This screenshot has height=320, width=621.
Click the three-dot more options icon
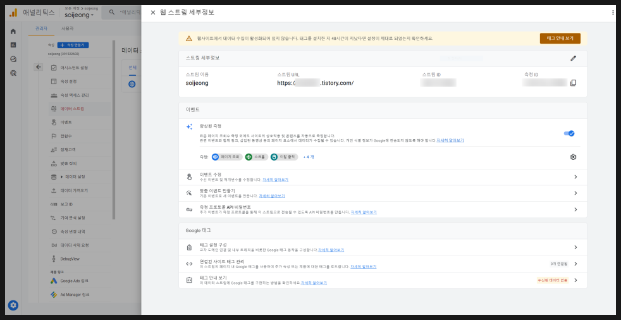click(x=612, y=12)
